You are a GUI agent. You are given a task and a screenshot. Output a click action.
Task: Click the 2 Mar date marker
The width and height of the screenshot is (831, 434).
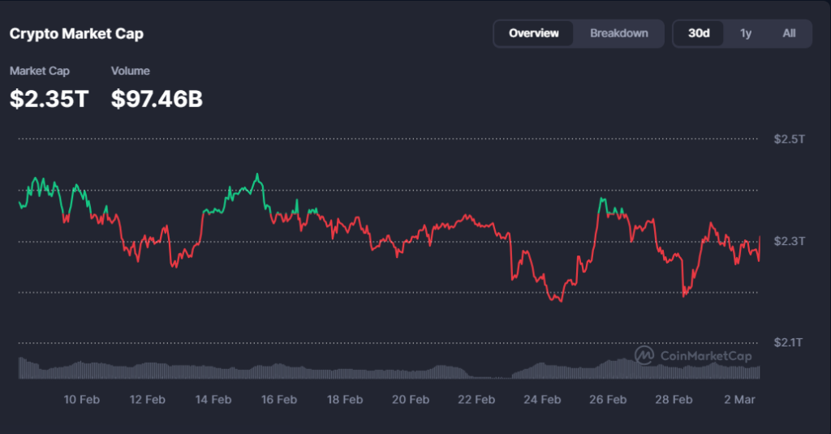(x=738, y=399)
